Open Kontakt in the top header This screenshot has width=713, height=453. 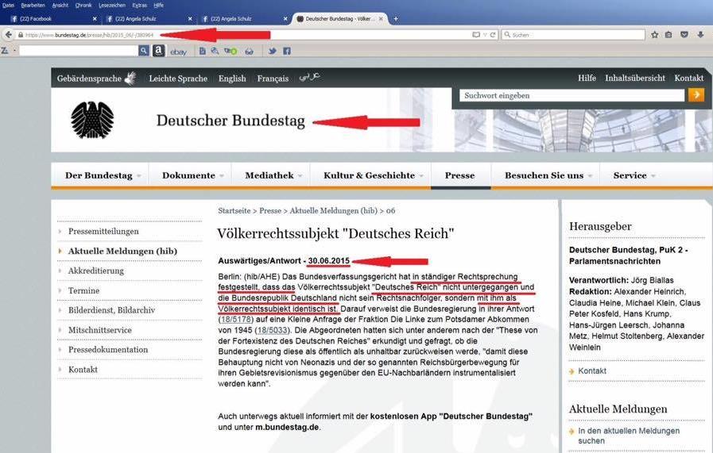pos(689,78)
